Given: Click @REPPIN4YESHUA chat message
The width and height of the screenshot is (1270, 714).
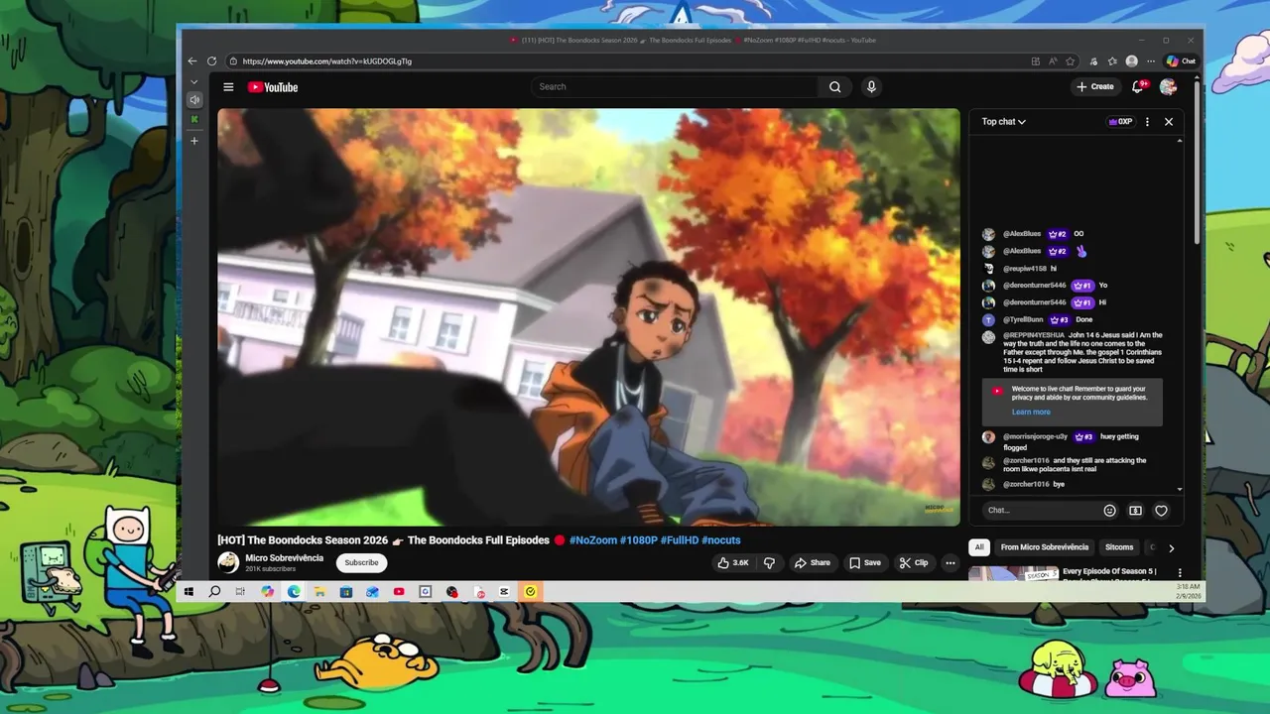Looking at the screenshot, I should (x=1072, y=352).
